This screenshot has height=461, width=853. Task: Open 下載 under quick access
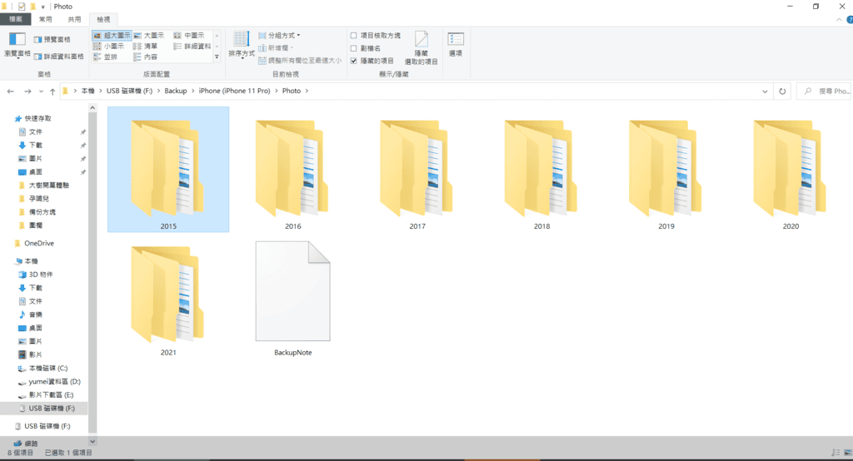tap(31, 145)
